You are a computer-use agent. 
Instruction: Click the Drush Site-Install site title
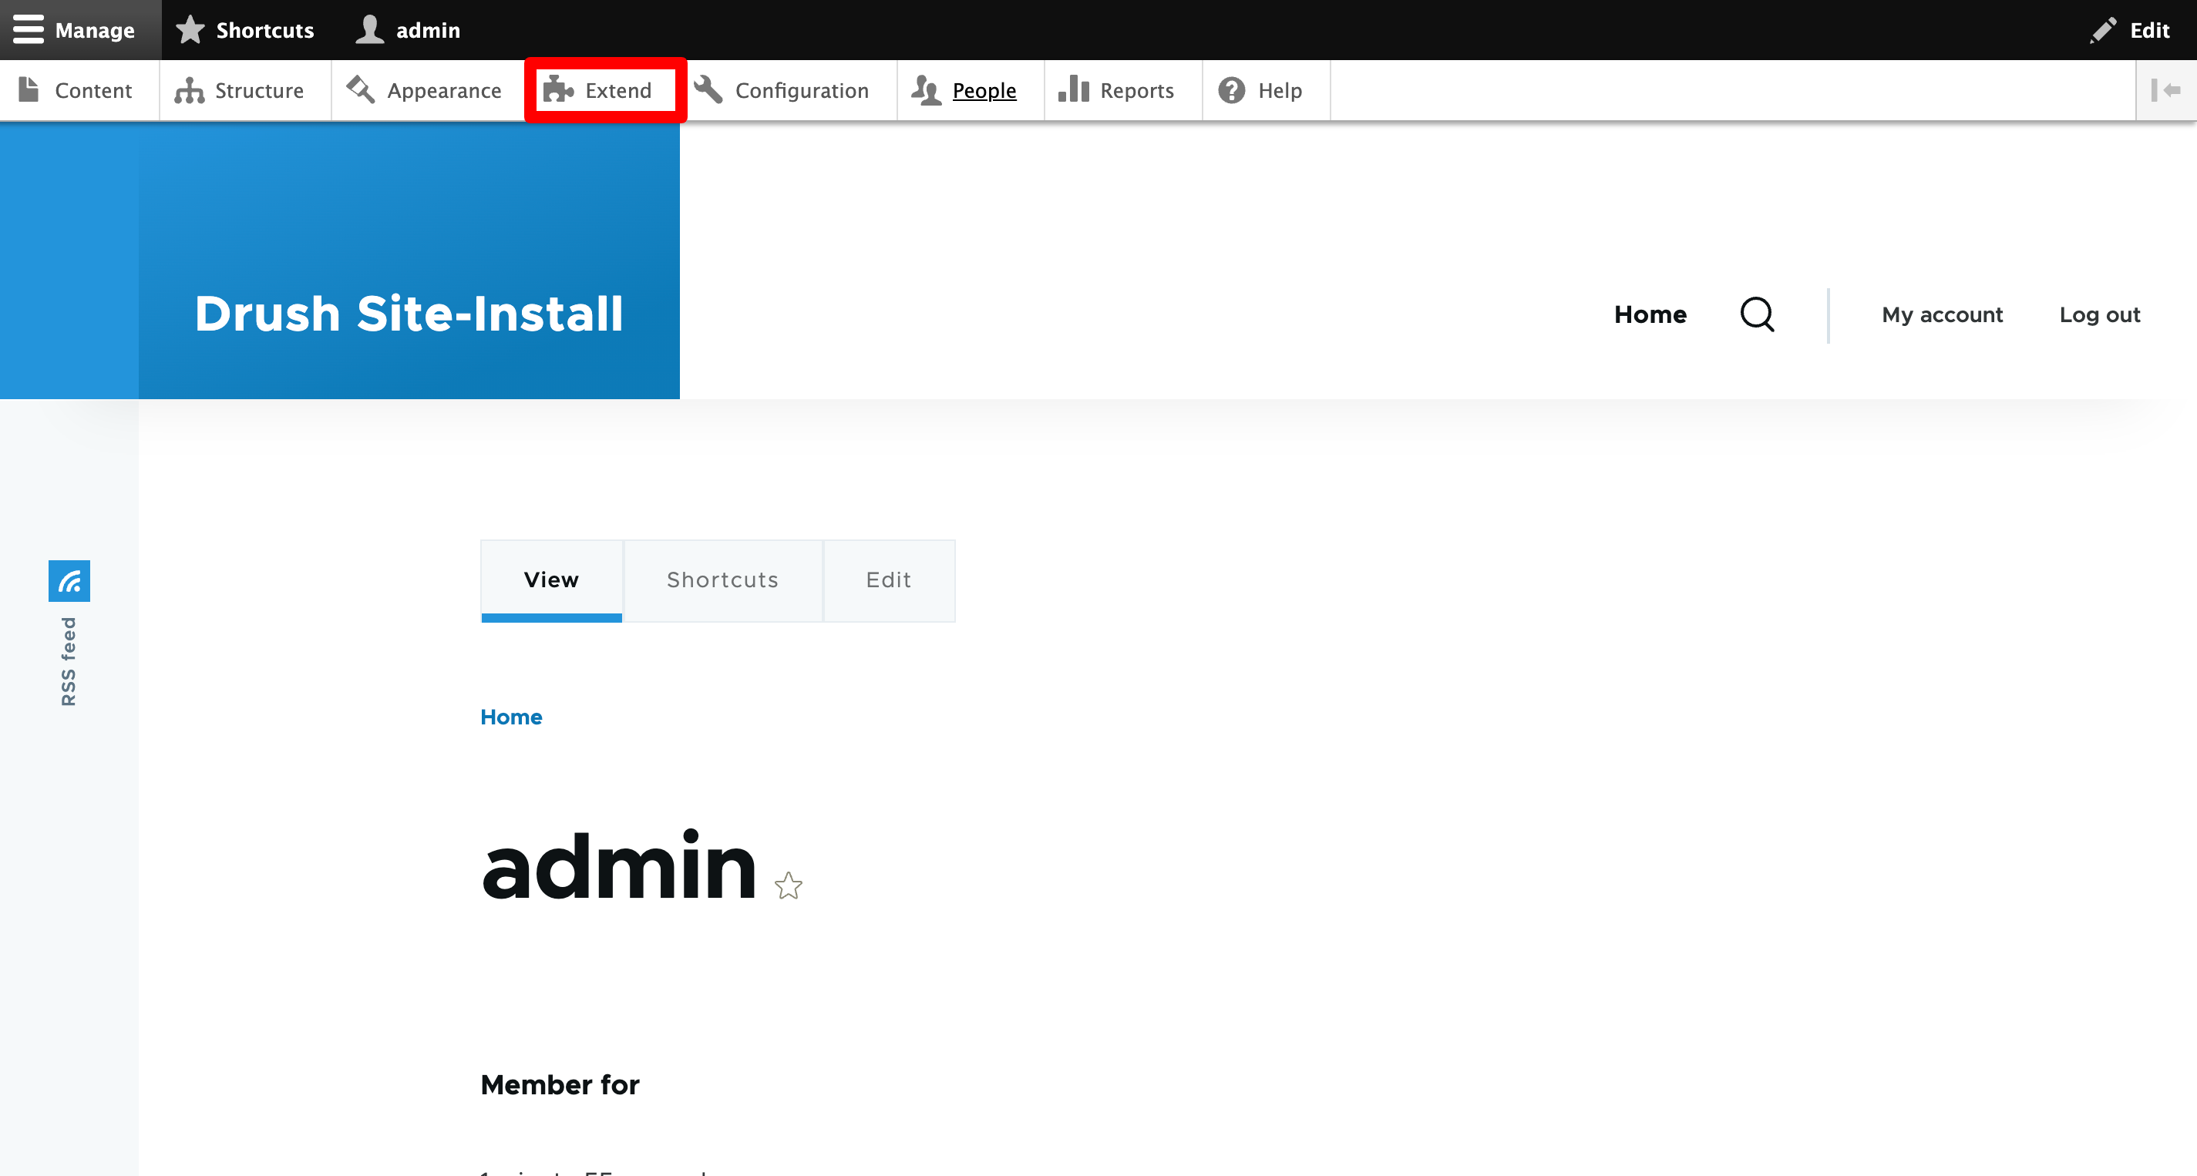pyautogui.click(x=409, y=313)
